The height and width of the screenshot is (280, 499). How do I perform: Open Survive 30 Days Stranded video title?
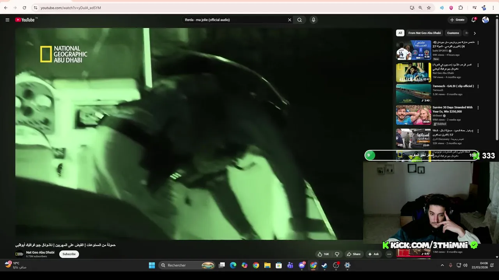click(452, 109)
